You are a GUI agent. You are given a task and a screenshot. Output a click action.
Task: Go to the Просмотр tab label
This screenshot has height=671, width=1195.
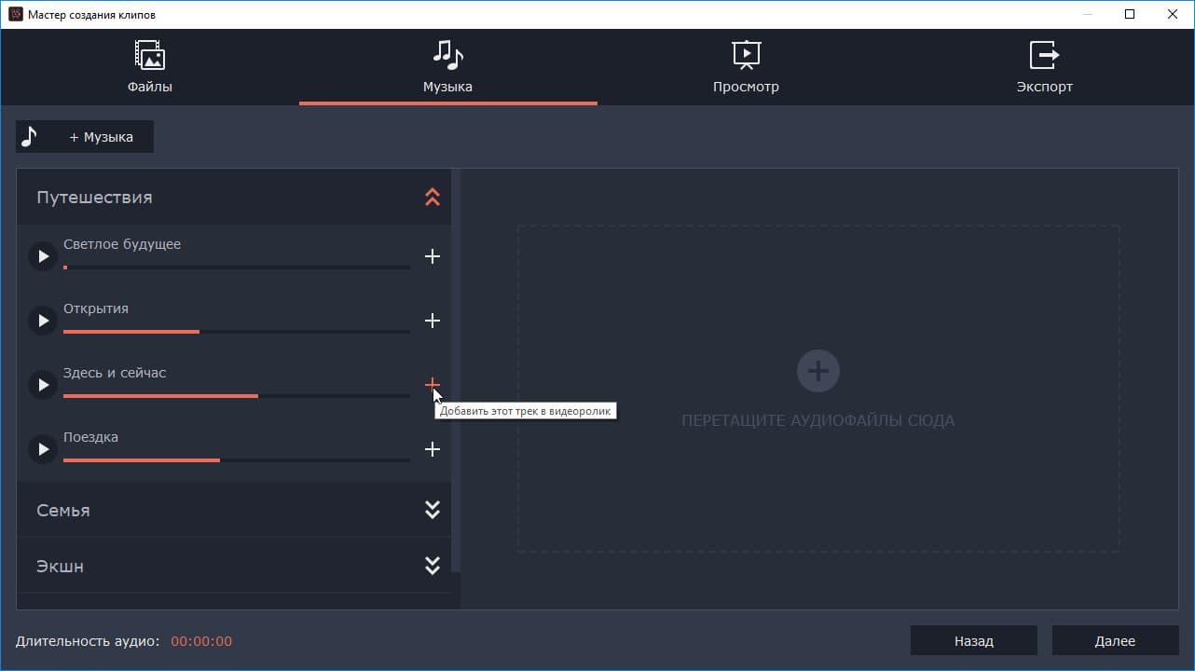click(x=746, y=87)
